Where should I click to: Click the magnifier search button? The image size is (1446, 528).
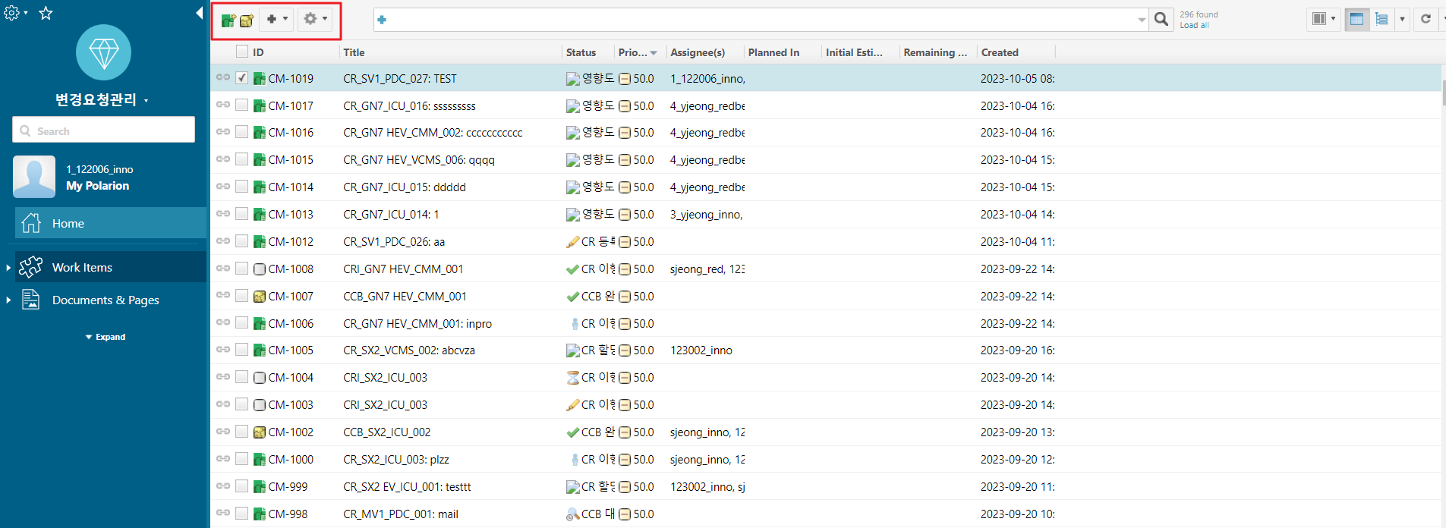(1161, 20)
